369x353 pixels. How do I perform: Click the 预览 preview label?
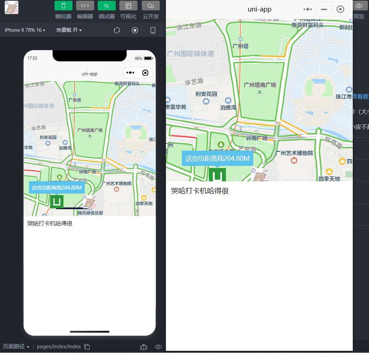coord(359,17)
